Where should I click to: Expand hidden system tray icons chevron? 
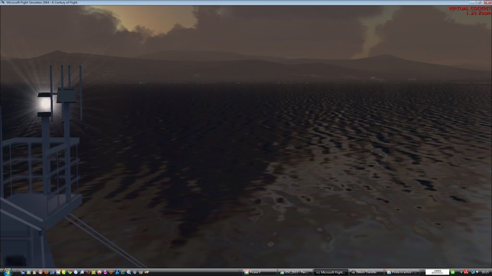(461, 272)
